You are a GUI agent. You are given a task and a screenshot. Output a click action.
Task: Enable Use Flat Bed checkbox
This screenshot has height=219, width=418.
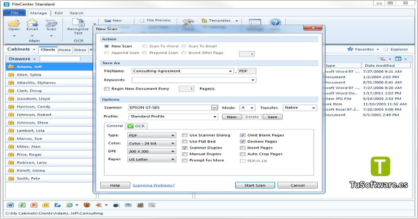tap(184, 141)
